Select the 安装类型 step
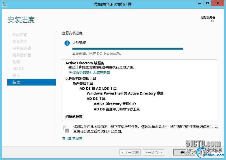Screen dimensions: 226x160 pyautogui.click(x=20, y=42)
